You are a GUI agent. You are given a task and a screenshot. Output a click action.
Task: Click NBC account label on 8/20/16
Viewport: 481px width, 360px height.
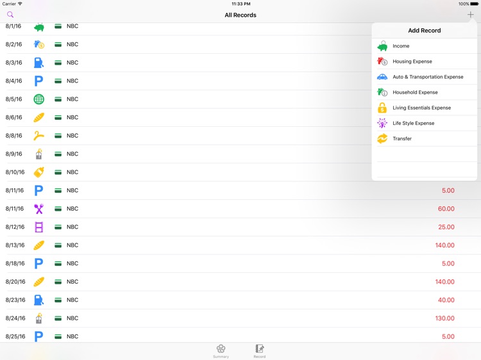pos(72,282)
